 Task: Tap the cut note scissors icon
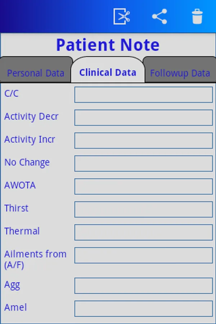[122, 16]
